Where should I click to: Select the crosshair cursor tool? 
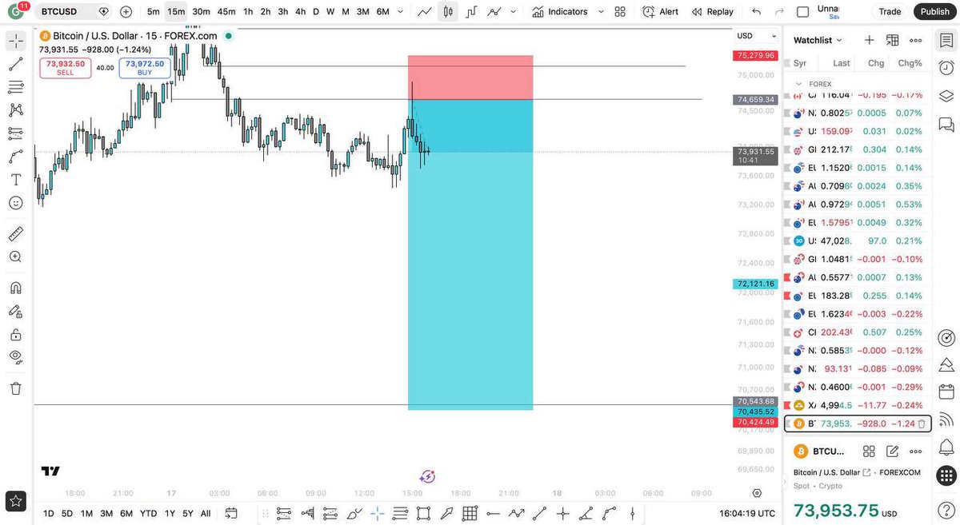(16, 41)
